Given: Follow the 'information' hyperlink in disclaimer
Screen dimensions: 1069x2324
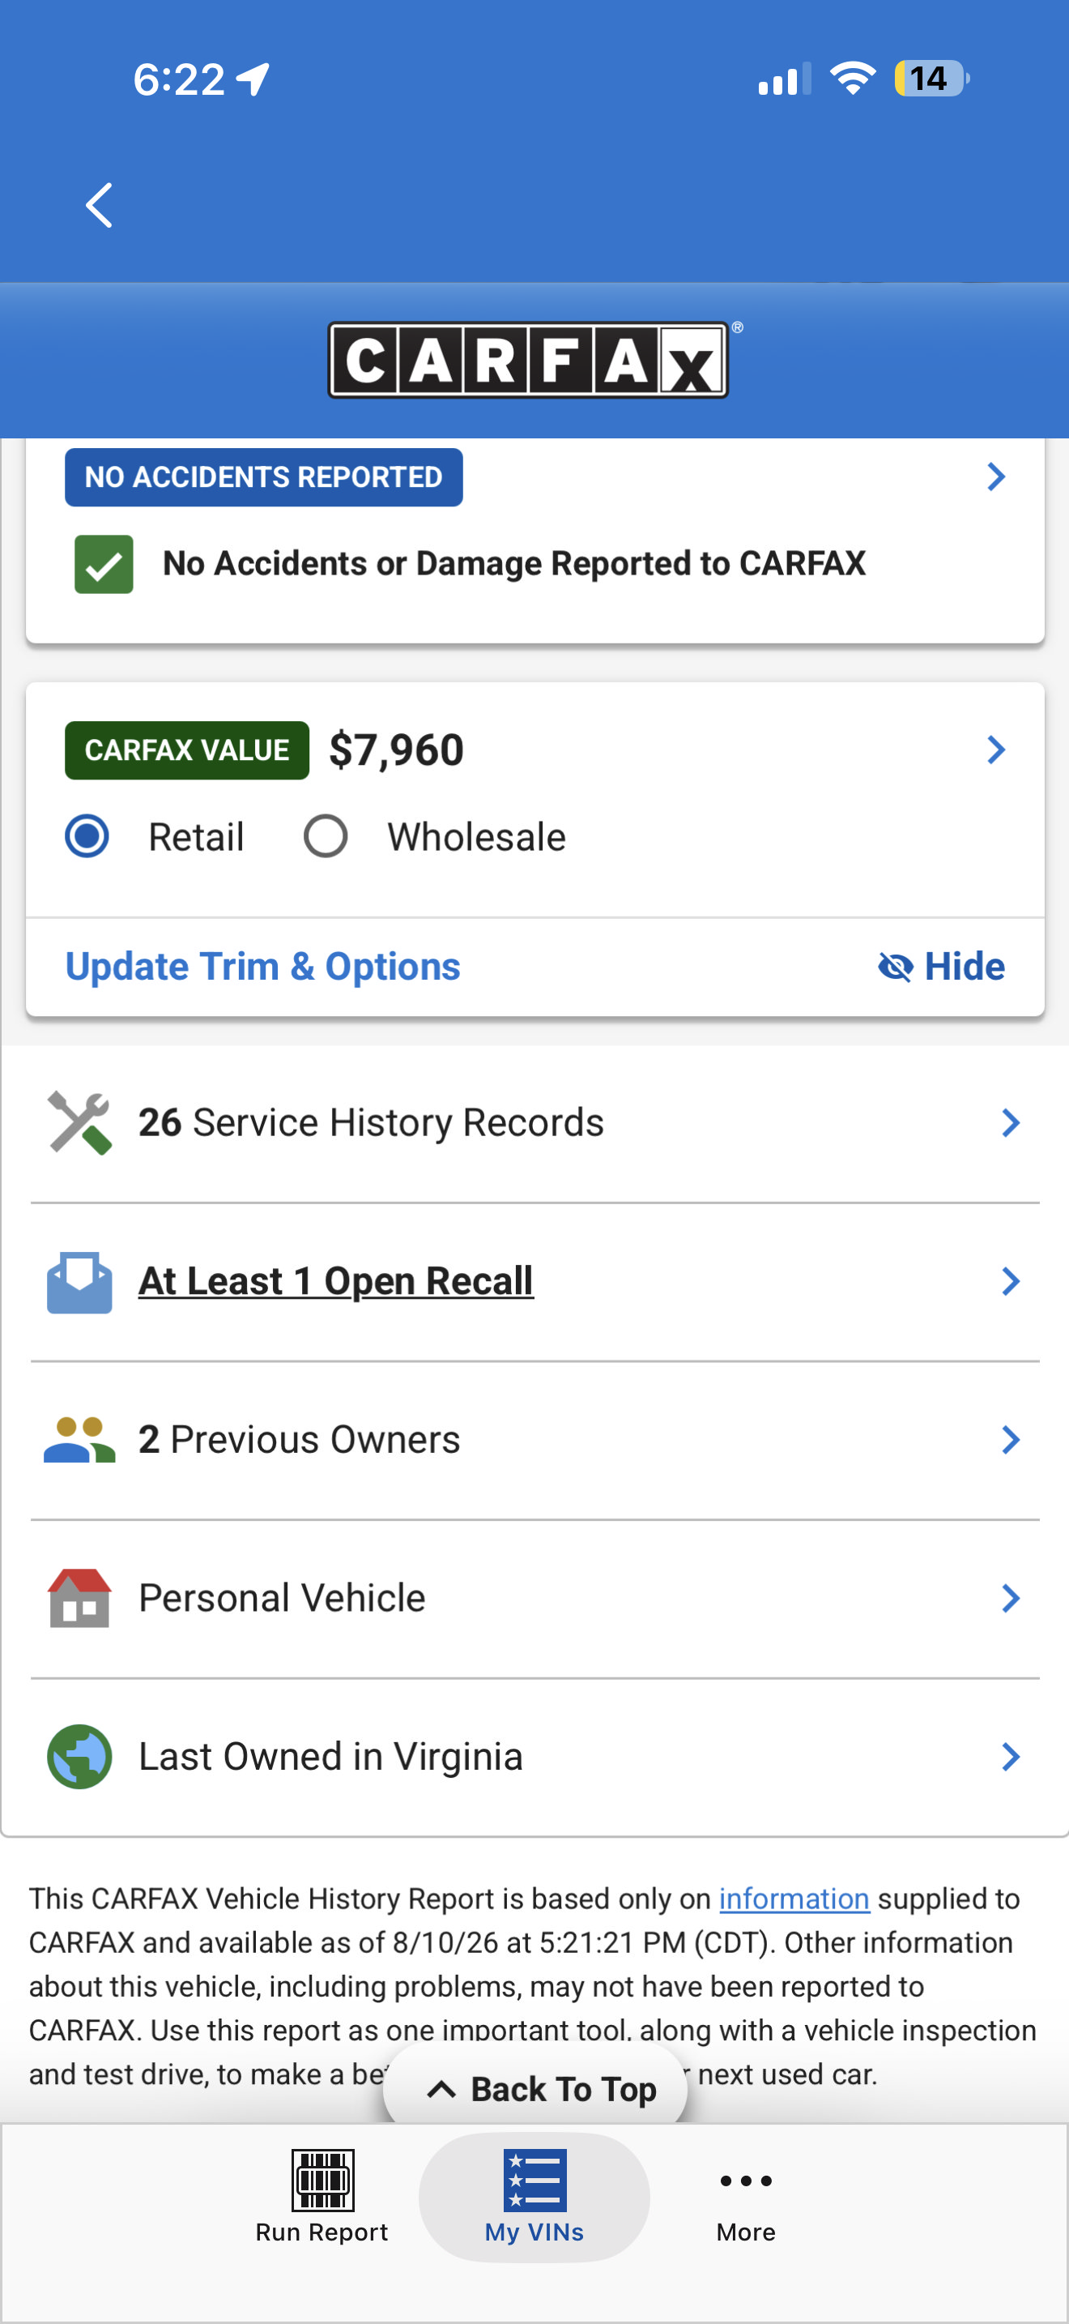Looking at the screenshot, I should tap(794, 1899).
